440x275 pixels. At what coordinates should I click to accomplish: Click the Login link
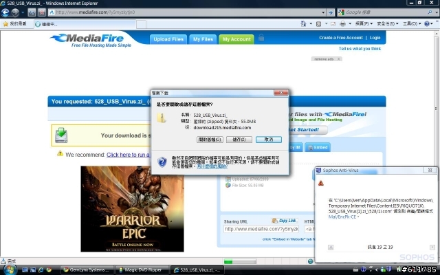point(375,38)
